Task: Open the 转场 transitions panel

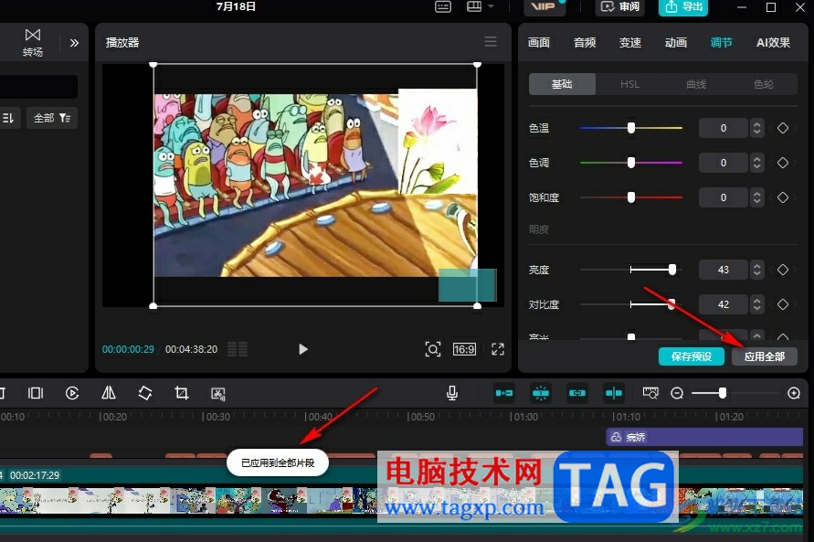Action: 33,43
